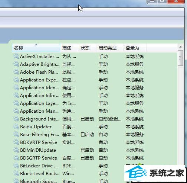
Task: Click the Baidu Updater service gear icon
Action: pos(16,126)
